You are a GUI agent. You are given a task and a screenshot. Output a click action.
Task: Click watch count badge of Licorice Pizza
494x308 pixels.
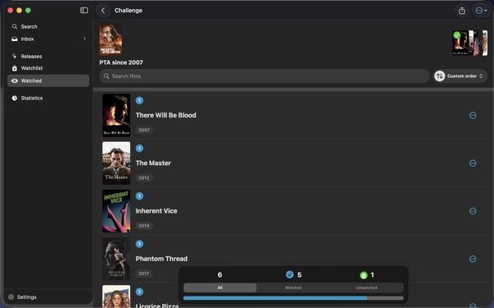pyautogui.click(x=140, y=292)
